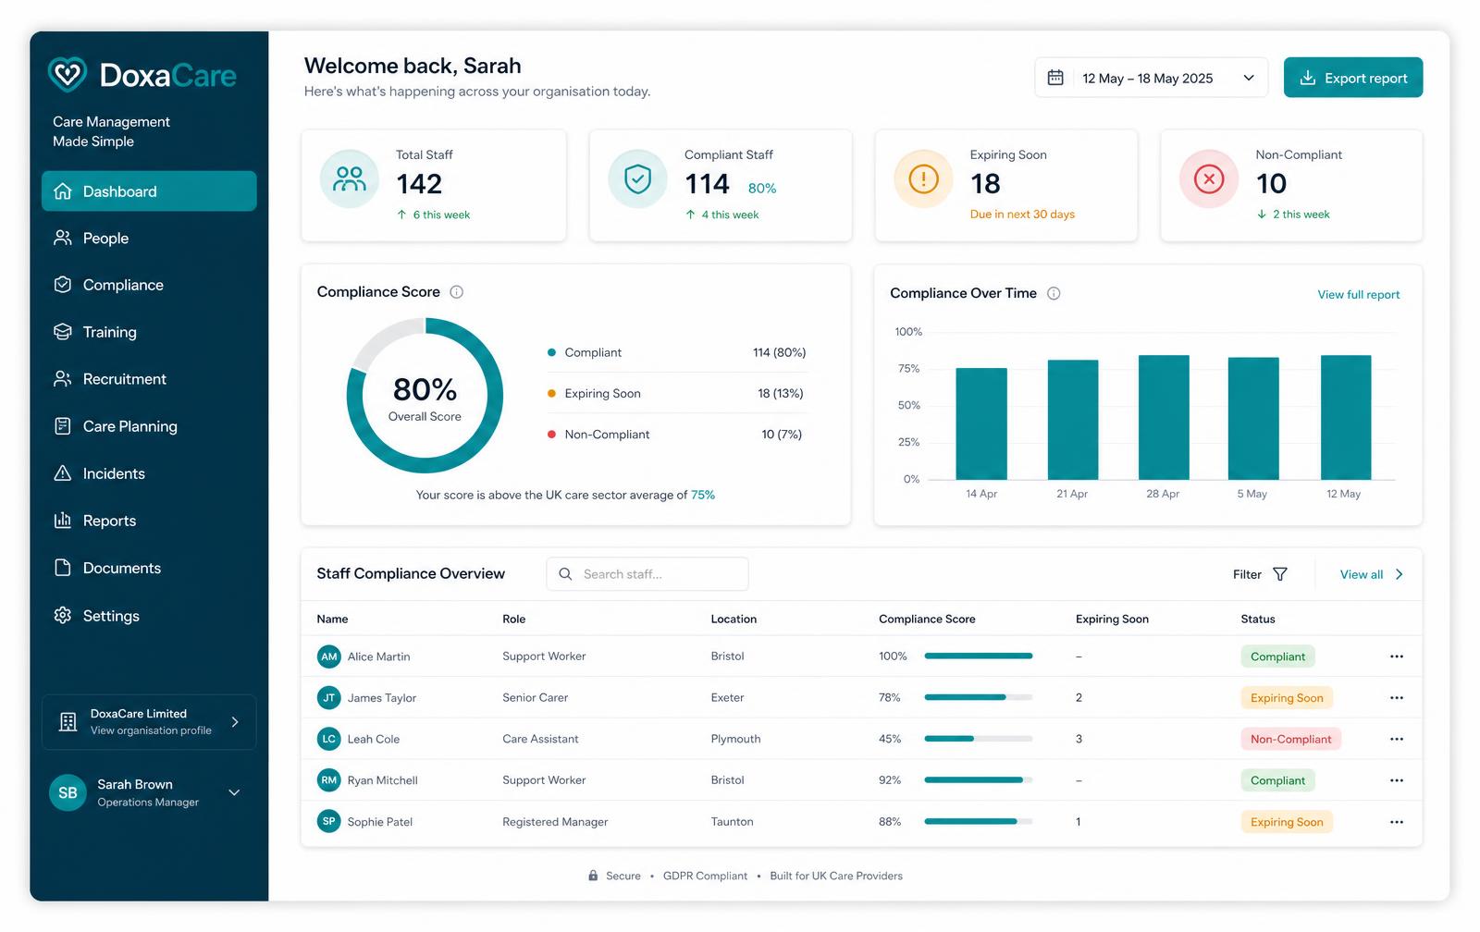This screenshot has height=932, width=1480.
Task: Click the Secure padlock icon in footer
Action: click(593, 876)
